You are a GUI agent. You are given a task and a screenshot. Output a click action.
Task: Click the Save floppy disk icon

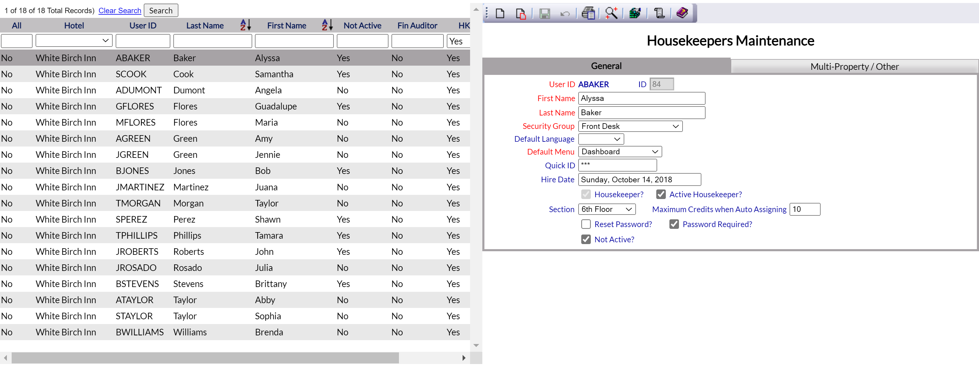pyautogui.click(x=544, y=14)
